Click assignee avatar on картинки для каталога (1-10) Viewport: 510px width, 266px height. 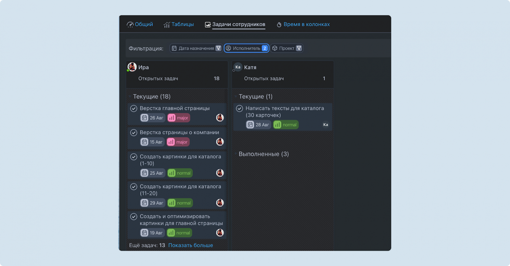220,173
